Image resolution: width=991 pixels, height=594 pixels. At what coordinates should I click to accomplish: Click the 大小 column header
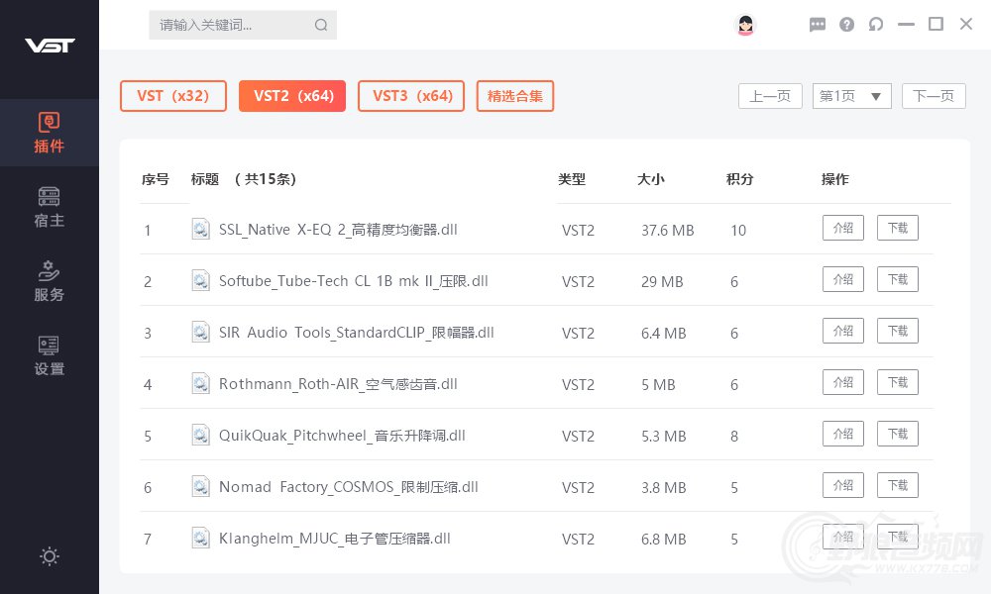650,179
